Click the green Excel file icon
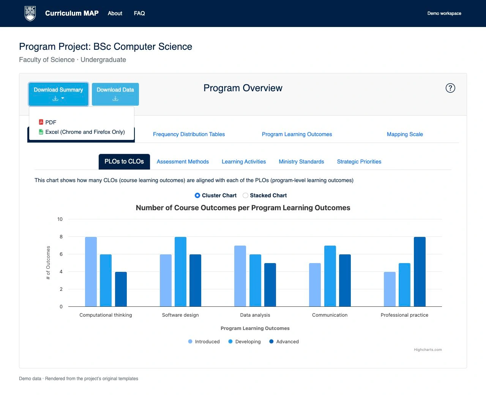The width and height of the screenshot is (486, 395). (41, 132)
